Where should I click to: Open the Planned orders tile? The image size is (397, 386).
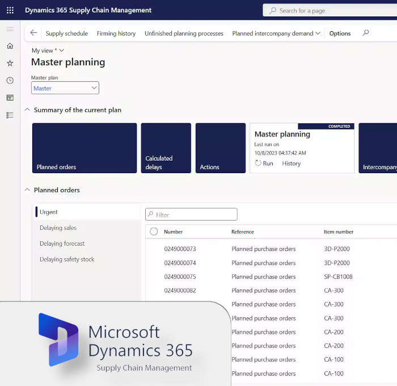[85, 148]
